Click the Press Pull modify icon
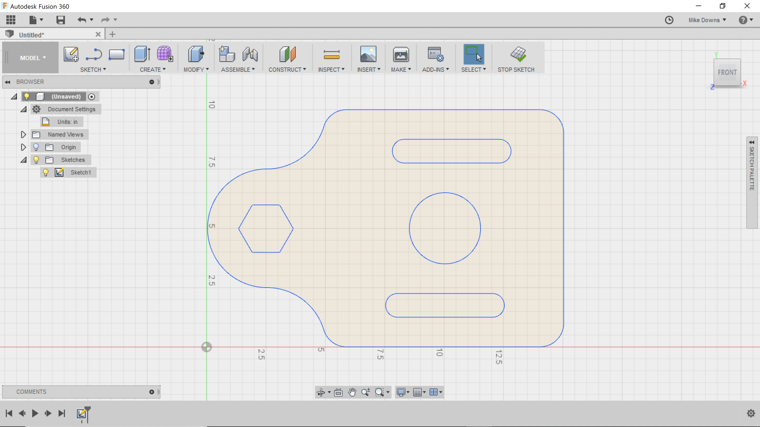The height and width of the screenshot is (427, 760). coord(196,54)
